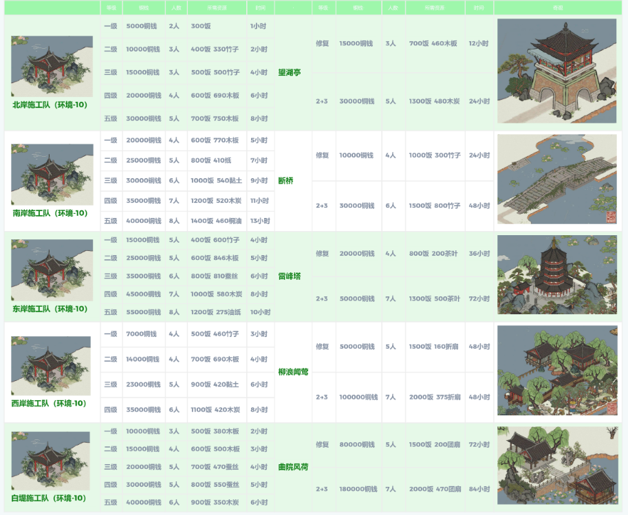Click the pavilion image above 西岸施工队
This screenshot has height=515, width=628.
pos(51,365)
